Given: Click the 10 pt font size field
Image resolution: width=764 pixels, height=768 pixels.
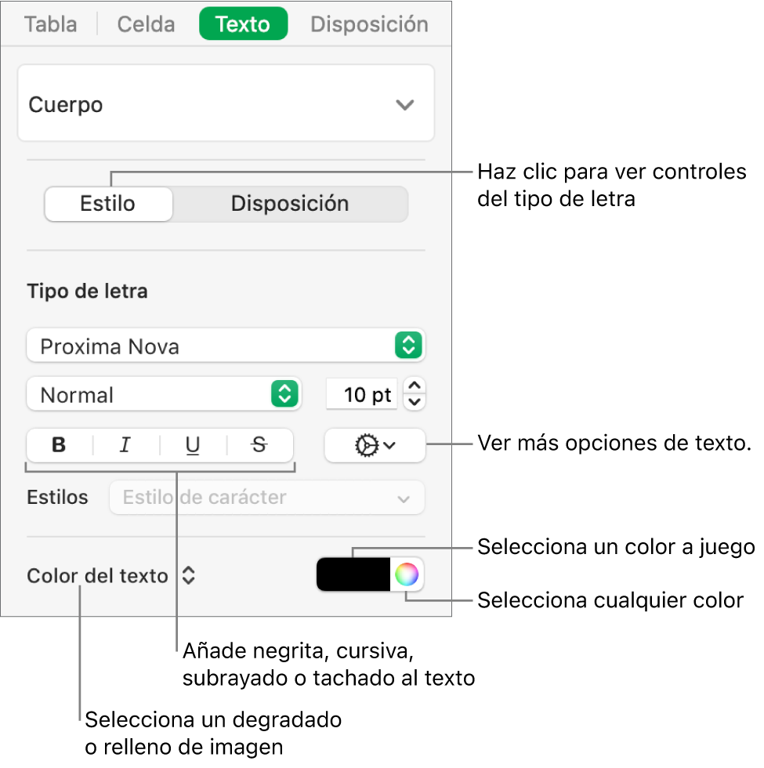Looking at the screenshot, I should [x=362, y=394].
